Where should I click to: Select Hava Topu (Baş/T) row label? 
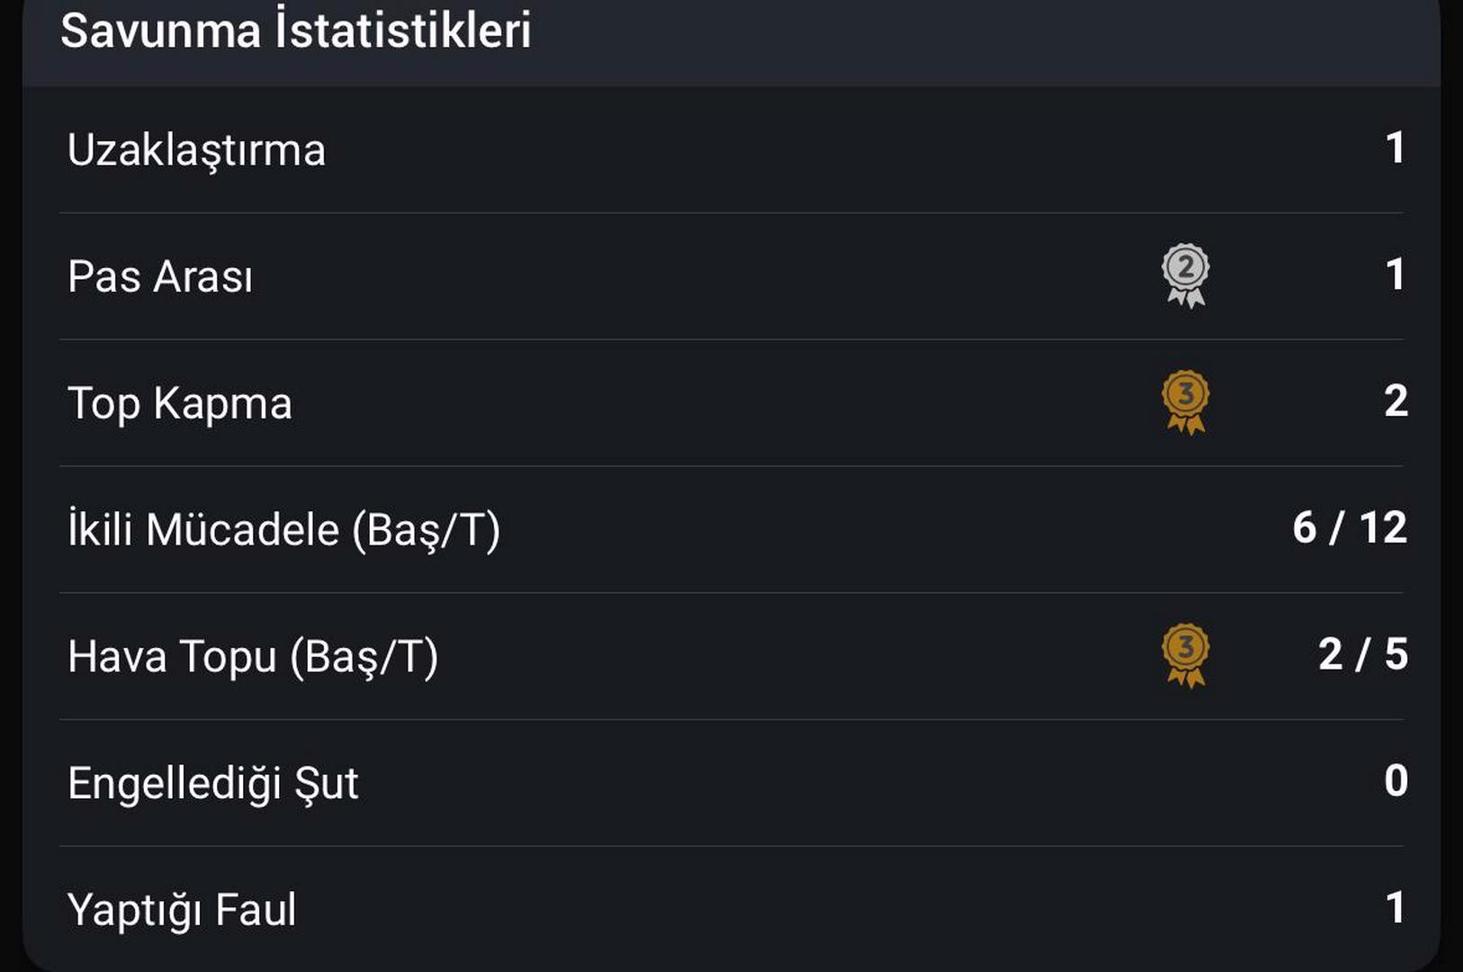point(253,657)
